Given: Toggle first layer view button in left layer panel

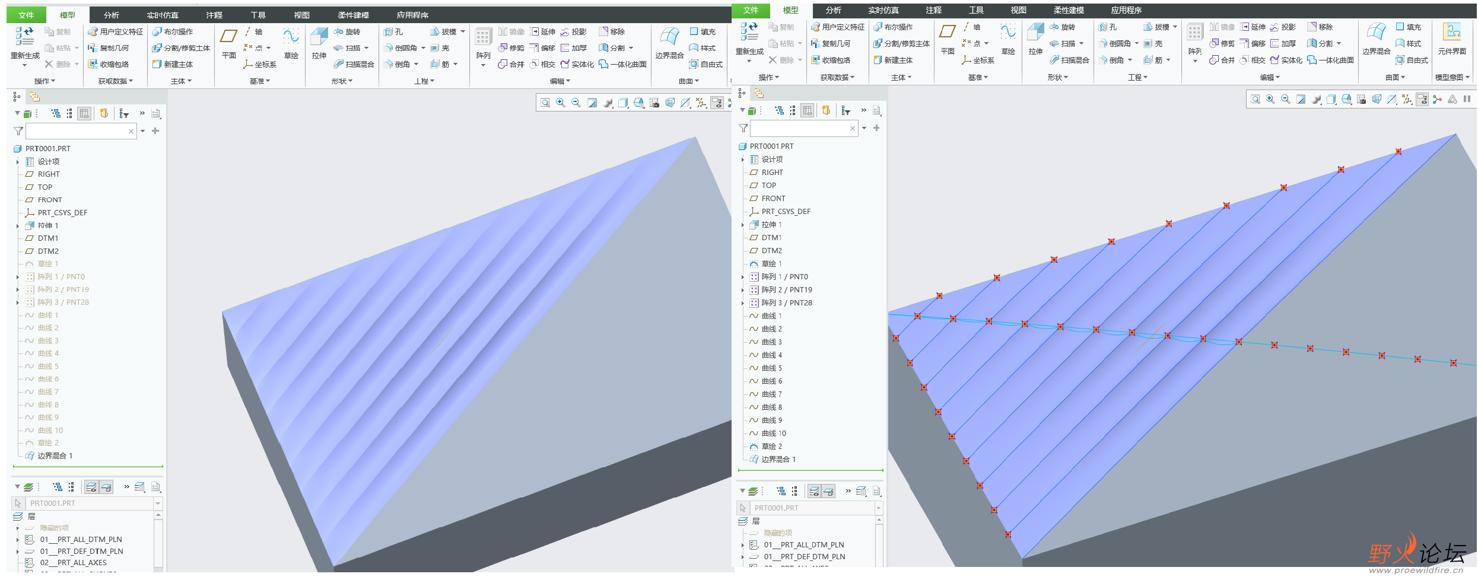Looking at the screenshot, I should [x=91, y=487].
